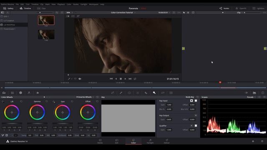
Task: Open the OpenFX panel
Action: click(241, 8)
